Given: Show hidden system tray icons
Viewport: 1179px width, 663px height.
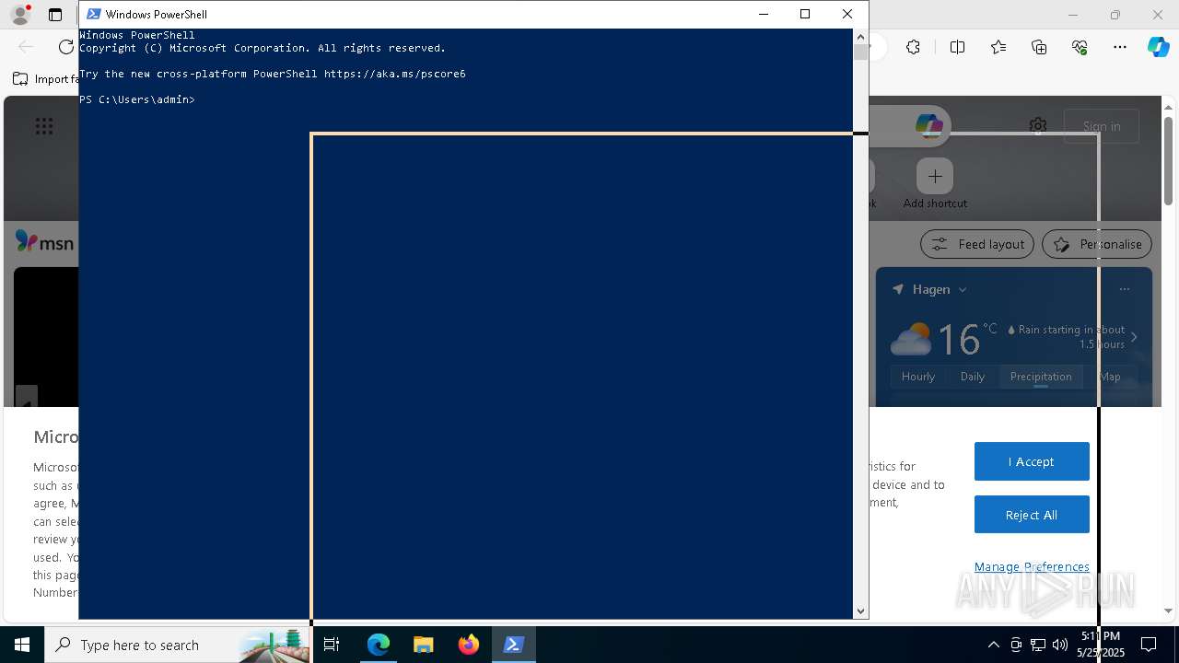Looking at the screenshot, I should [x=994, y=645].
